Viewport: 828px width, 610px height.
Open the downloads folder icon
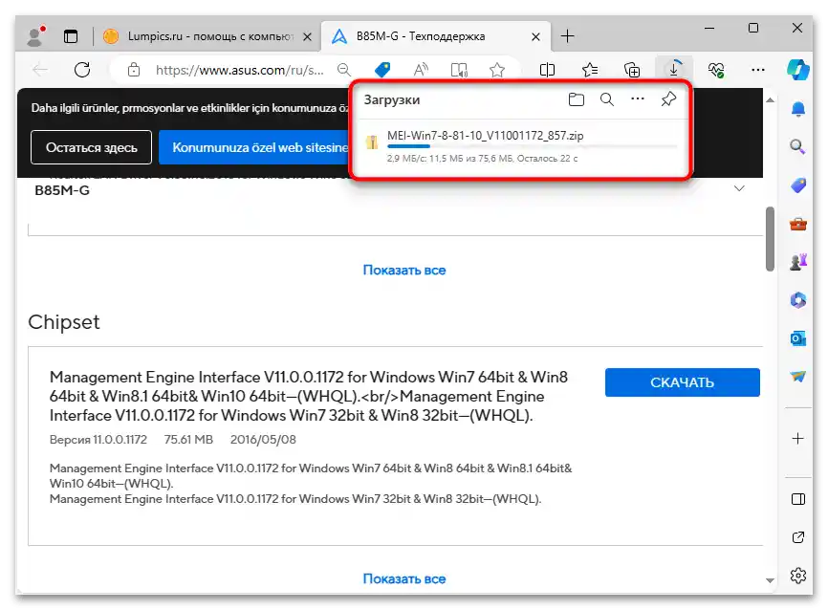[x=576, y=99]
